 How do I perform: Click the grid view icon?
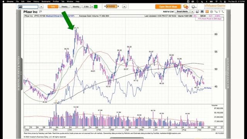click(202, 12)
